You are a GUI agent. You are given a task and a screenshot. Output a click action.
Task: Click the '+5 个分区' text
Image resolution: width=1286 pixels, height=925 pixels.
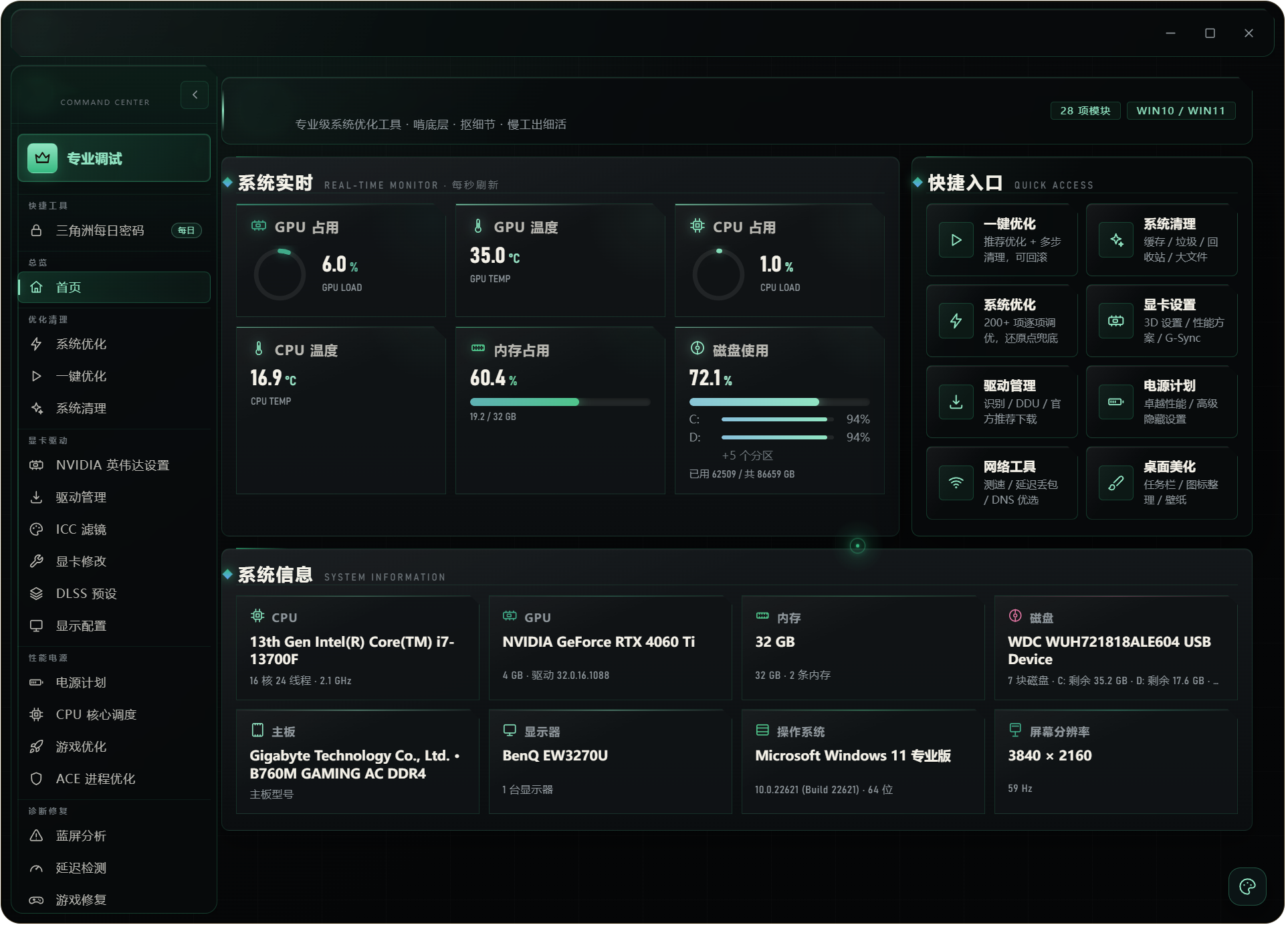pos(747,455)
